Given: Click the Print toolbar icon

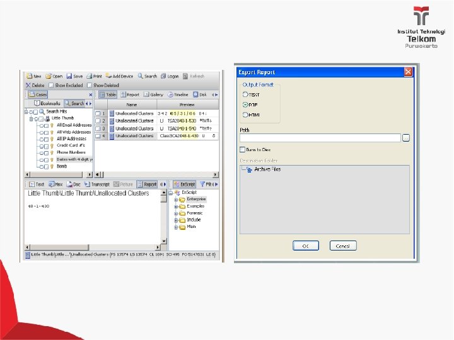Looking at the screenshot, I should tap(90, 76).
